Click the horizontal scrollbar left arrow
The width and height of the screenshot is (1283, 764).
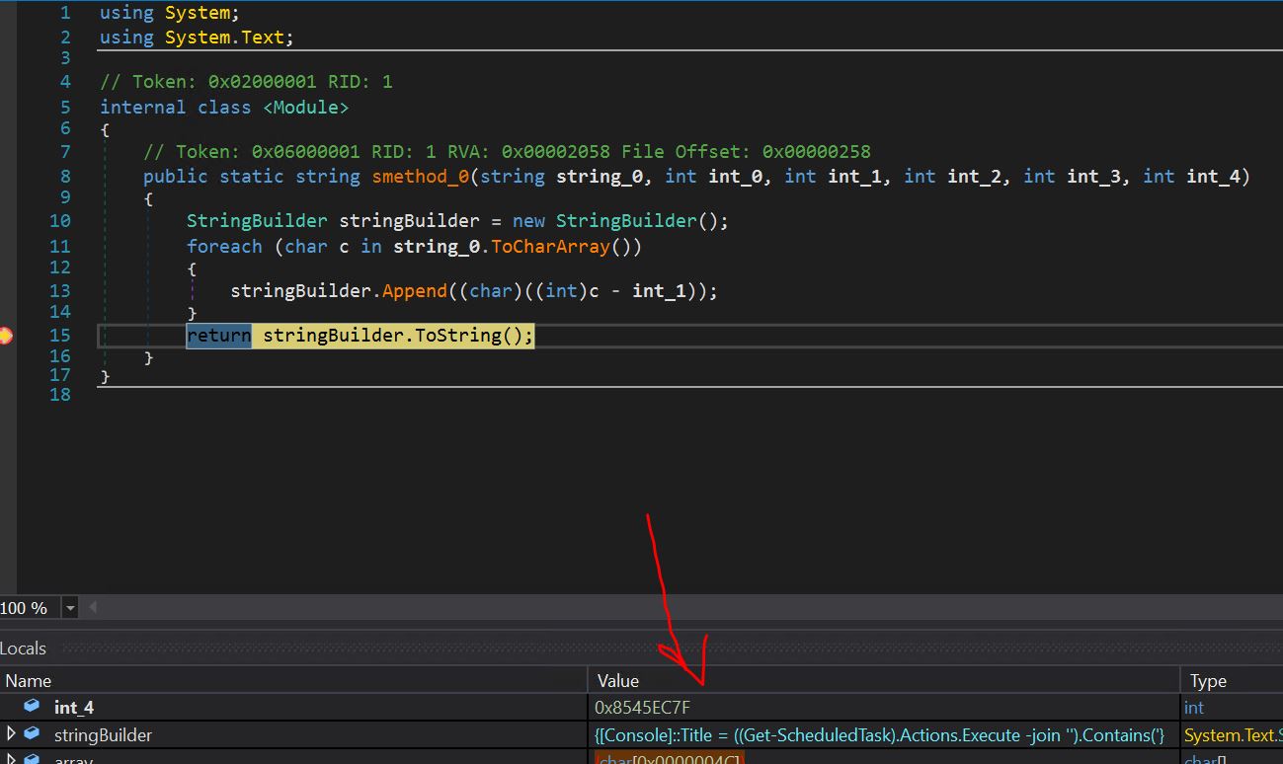(93, 608)
